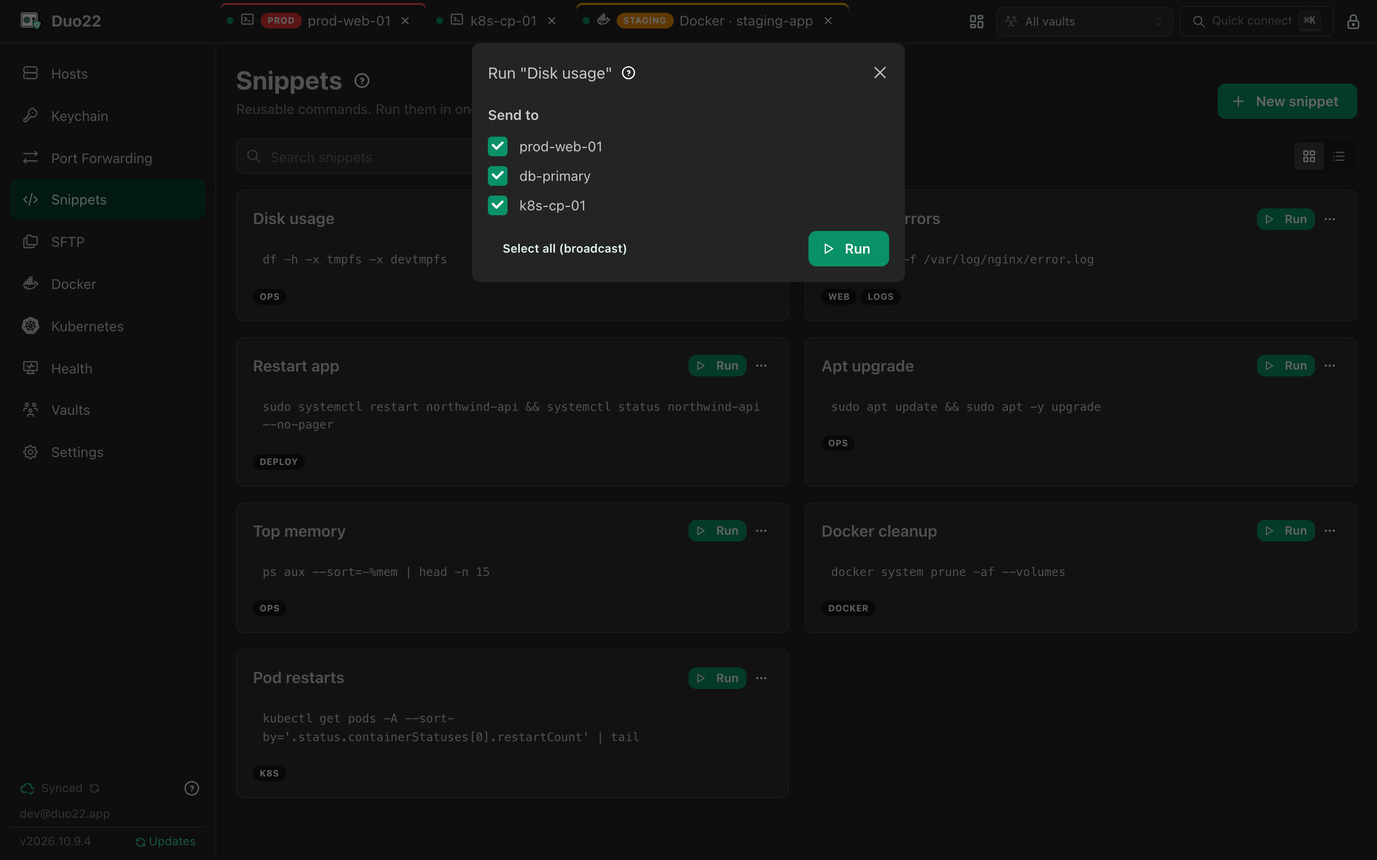
Task: Switch to the k8s-cp-01 terminal tab
Action: point(495,21)
